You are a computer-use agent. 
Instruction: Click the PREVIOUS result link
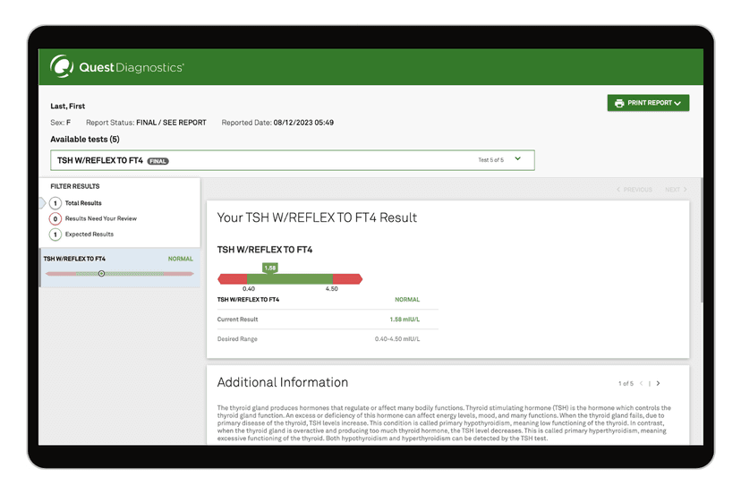(634, 190)
